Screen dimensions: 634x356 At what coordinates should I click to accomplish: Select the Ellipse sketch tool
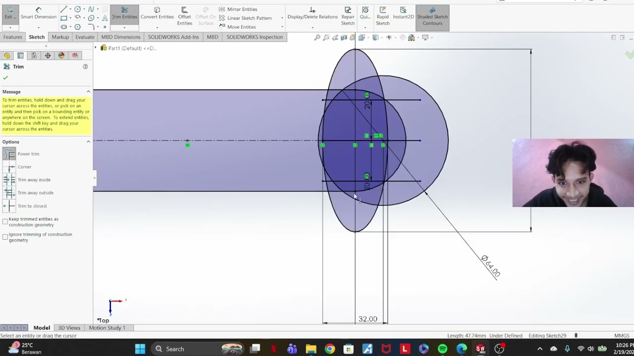pos(91,18)
